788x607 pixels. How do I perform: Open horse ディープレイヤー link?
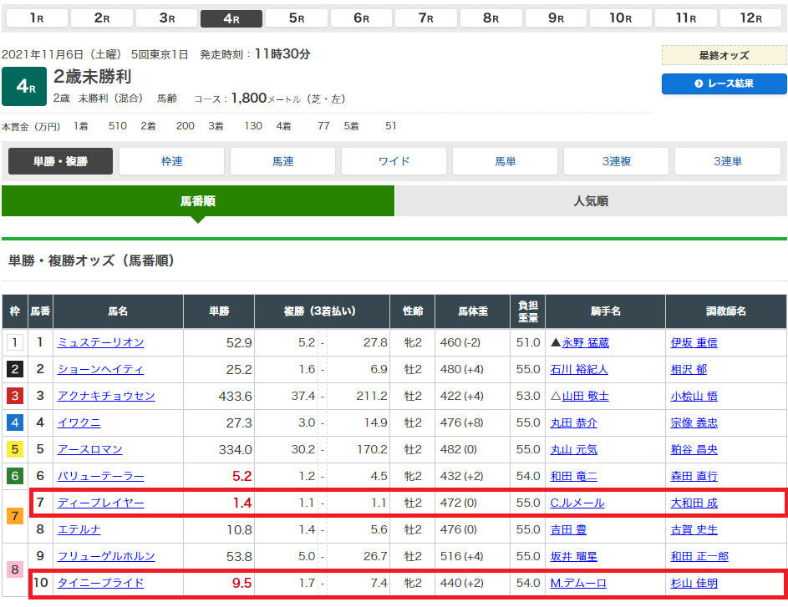click(x=100, y=503)
